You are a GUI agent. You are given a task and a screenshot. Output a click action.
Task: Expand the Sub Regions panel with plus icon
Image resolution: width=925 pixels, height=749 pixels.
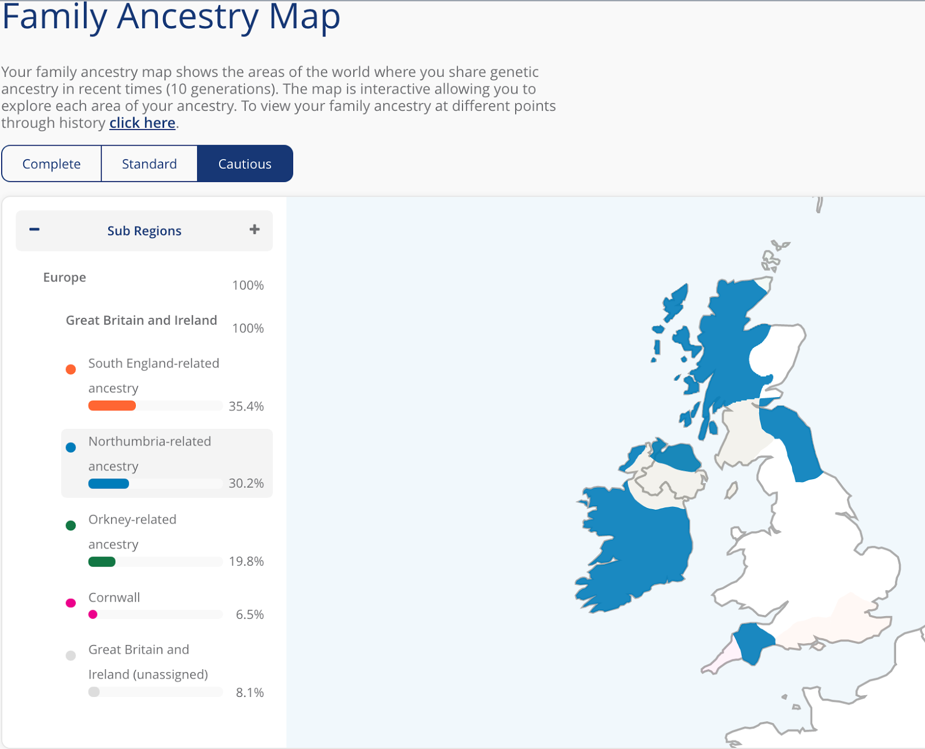coord(254,229)
